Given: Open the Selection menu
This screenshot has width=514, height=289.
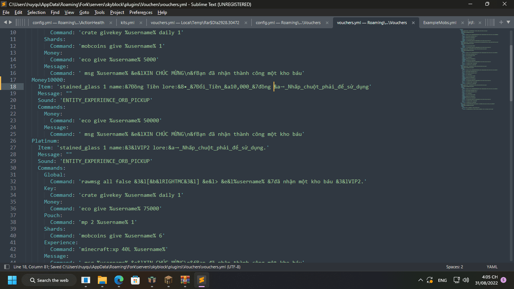Looking at the screenshot, I should 36,12.
